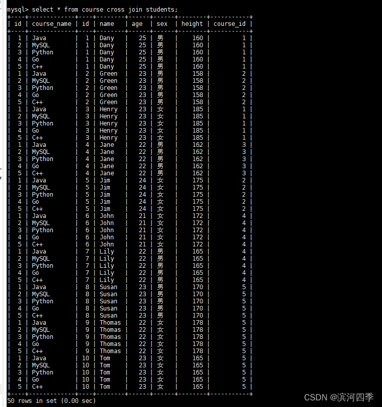Click 'Python' in the Green row
382x407 pixels.
(43, 88)
